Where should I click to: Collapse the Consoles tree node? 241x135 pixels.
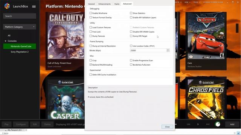[6, 41]
